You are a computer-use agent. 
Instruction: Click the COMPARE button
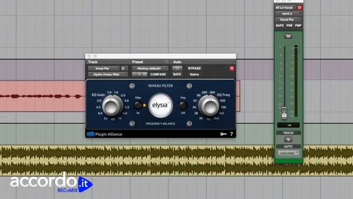coord(158,74)
